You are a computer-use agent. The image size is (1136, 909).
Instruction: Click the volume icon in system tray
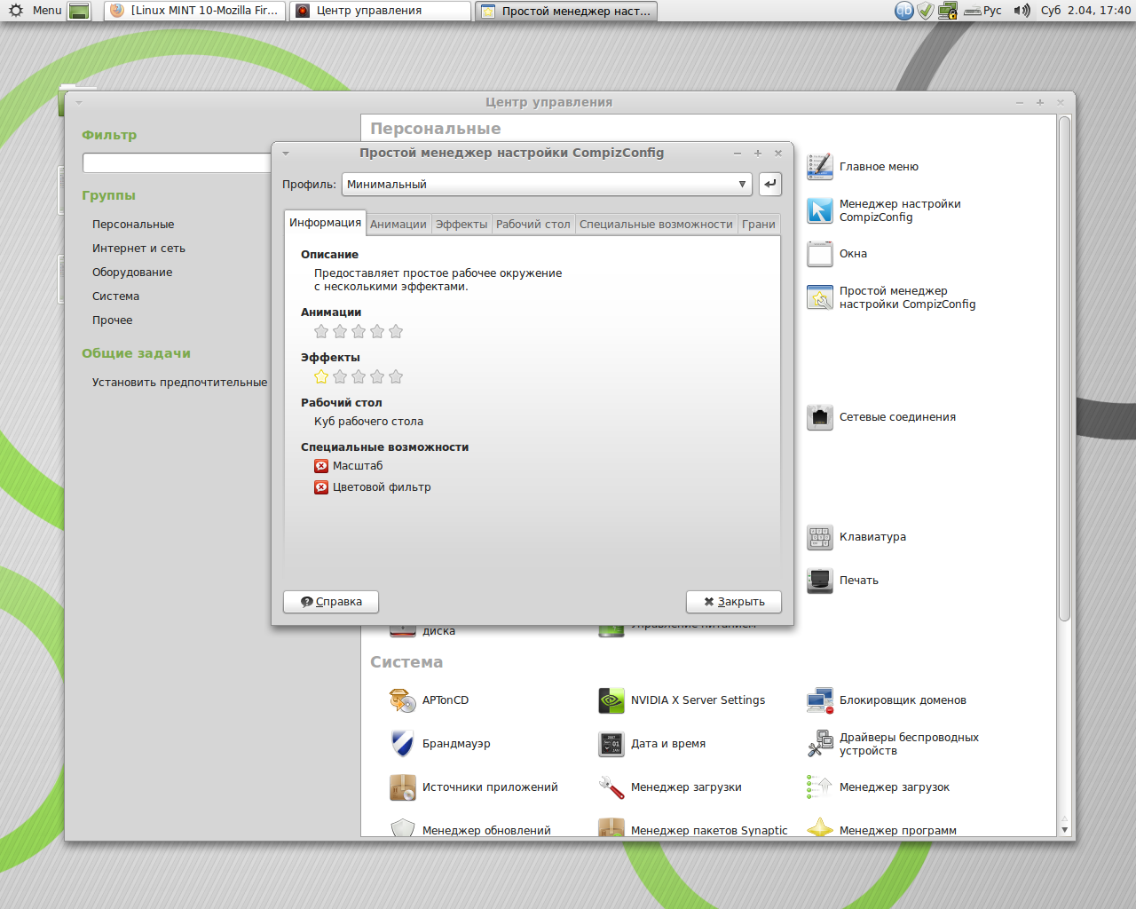click(x=1022, y=11)
